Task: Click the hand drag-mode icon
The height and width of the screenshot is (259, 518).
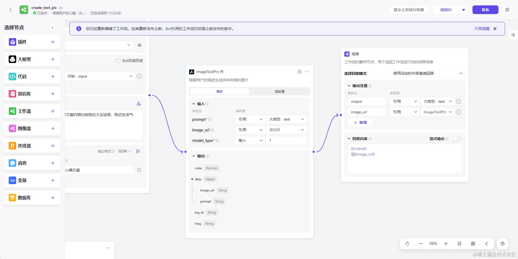Action: point(407,244)
